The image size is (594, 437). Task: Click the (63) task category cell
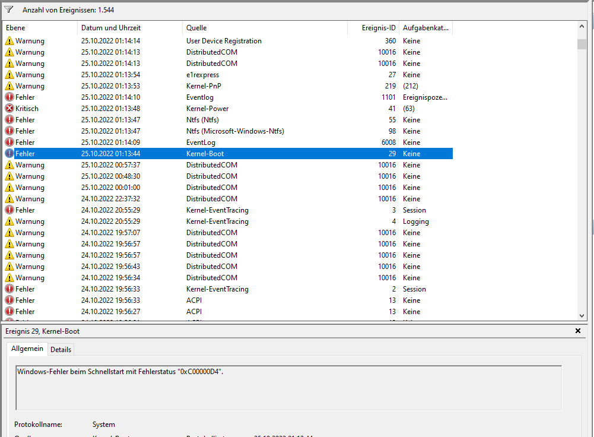click(x=409, y=109)
